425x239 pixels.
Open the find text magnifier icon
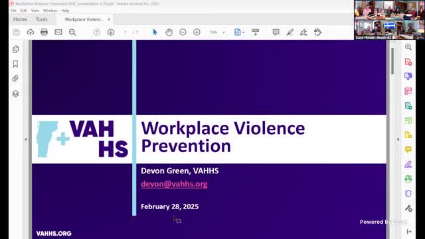point(72,33)
